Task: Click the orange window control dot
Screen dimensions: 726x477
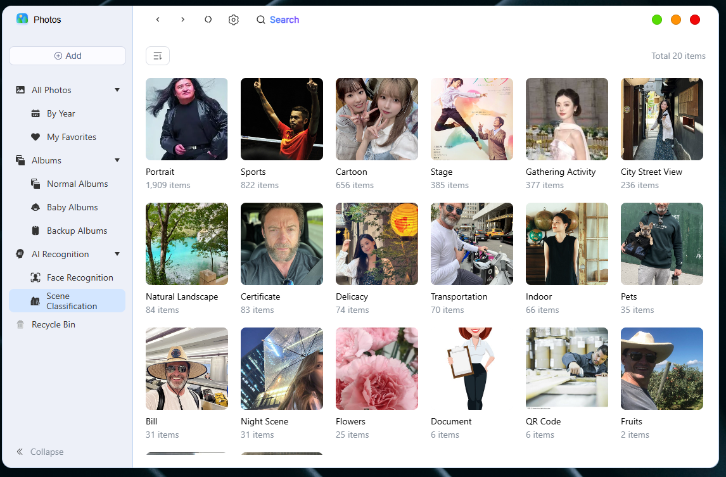Action: pos(676,20)
